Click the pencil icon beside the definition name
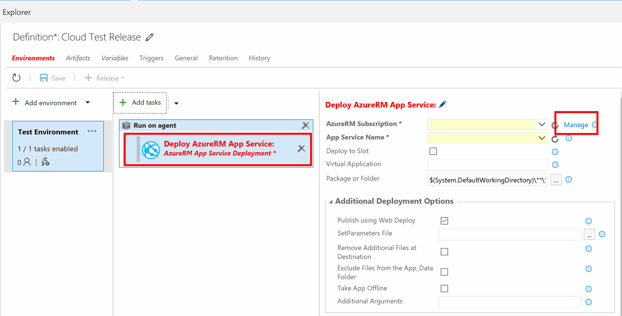 point(149,37)
